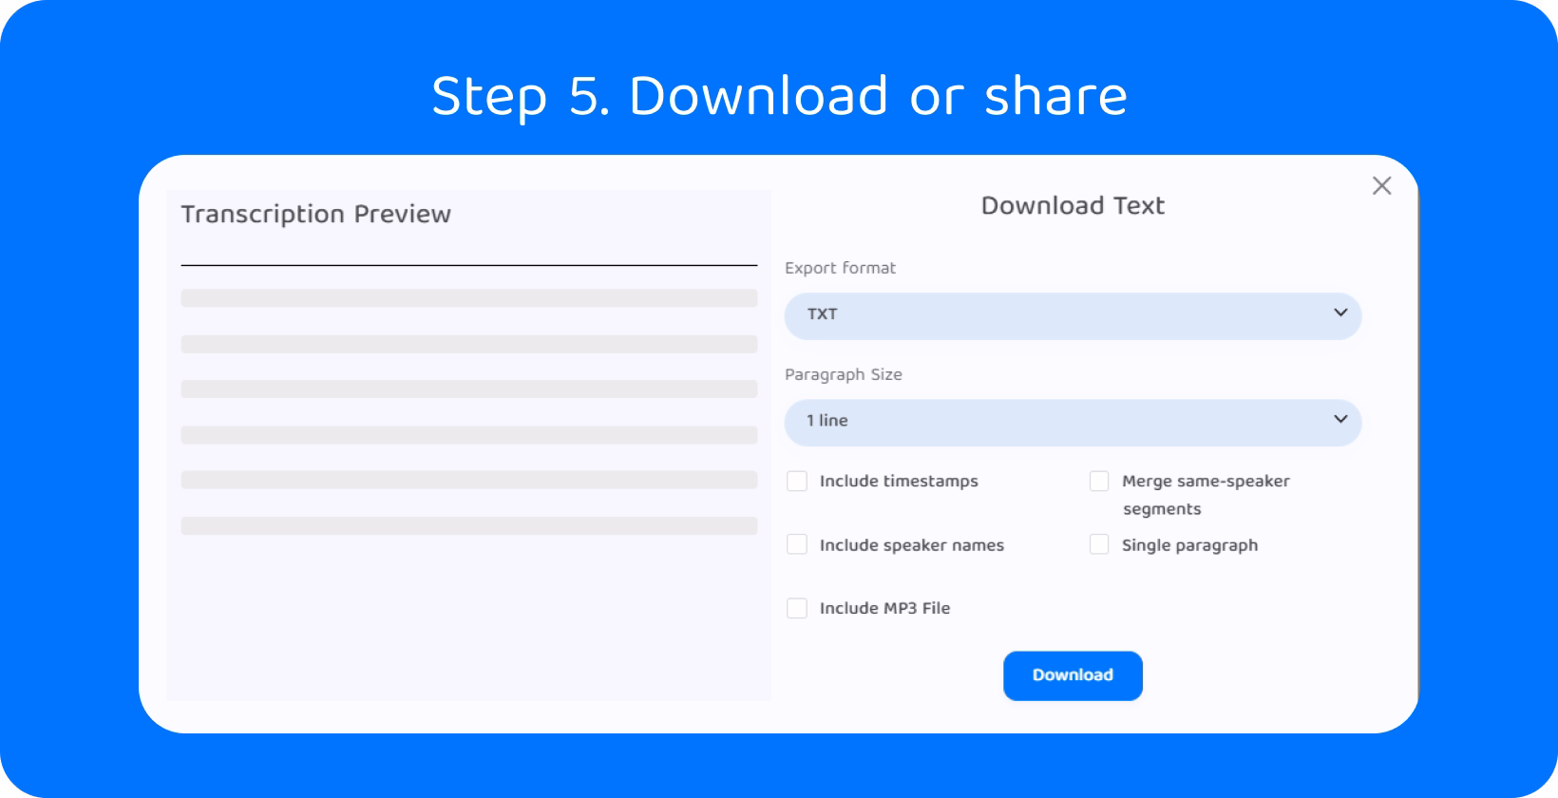This screenshot has height=798, width=1558.
Task: Click the Export format label
Action: pos(840,268)
